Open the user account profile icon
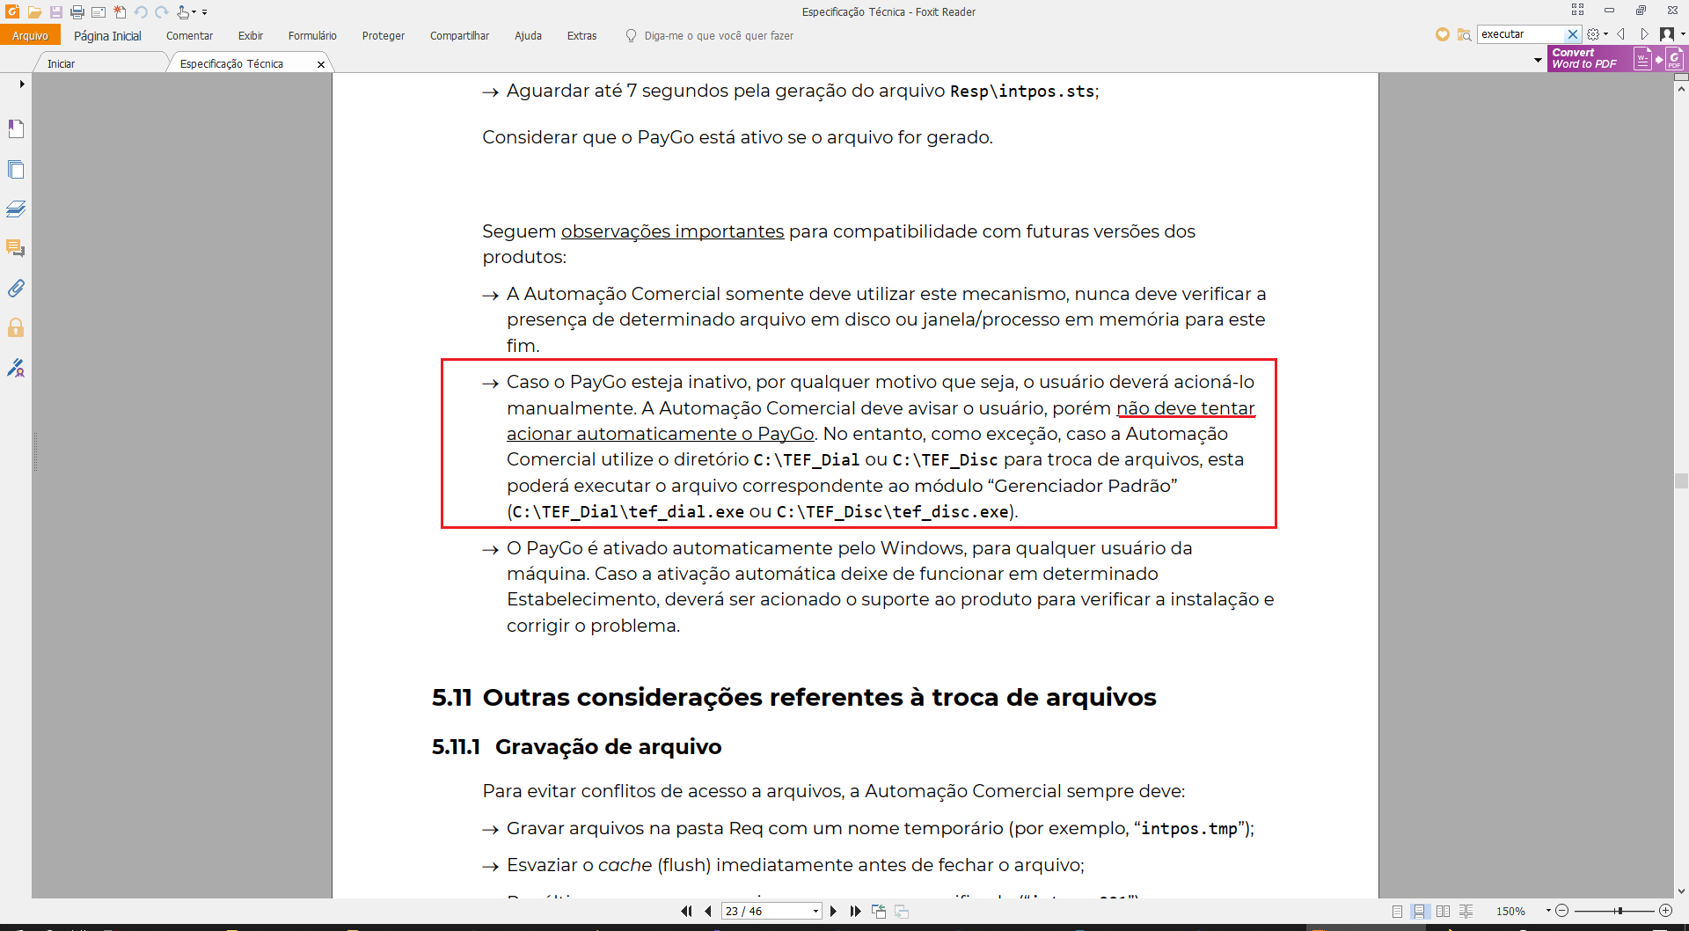The image size is (1689, 931). pyautogui.click(x=1666, y=34)
